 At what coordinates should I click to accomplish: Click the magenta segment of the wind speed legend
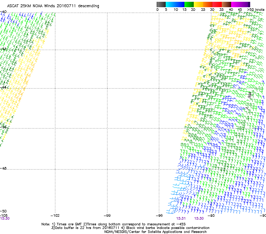click(236, 4)
